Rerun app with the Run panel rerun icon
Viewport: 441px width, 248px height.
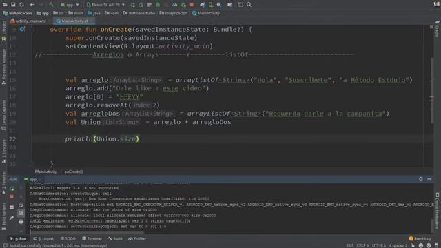12,188
